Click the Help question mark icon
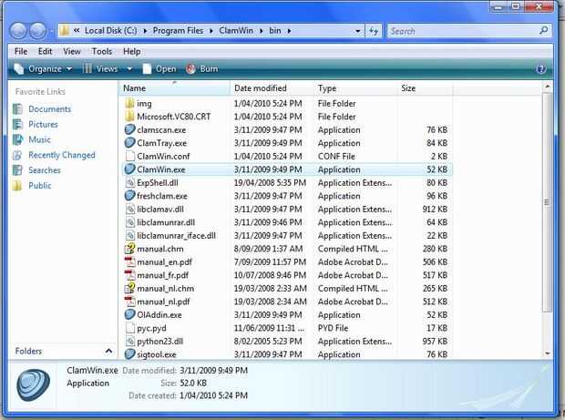565x420 pixels. pyautogui.click(x=541, y=69)
